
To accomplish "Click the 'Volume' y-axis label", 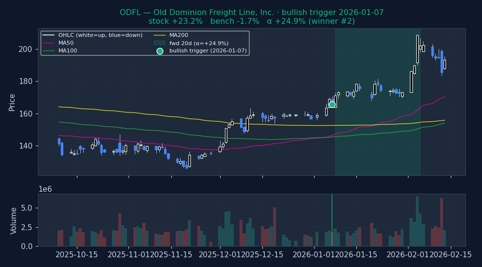I will [13, 220].
